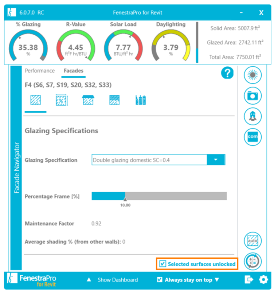This screenshot has height=294, width=274.
Task: Click the FenestraPro logo in title bar
Action: point(12,12)
